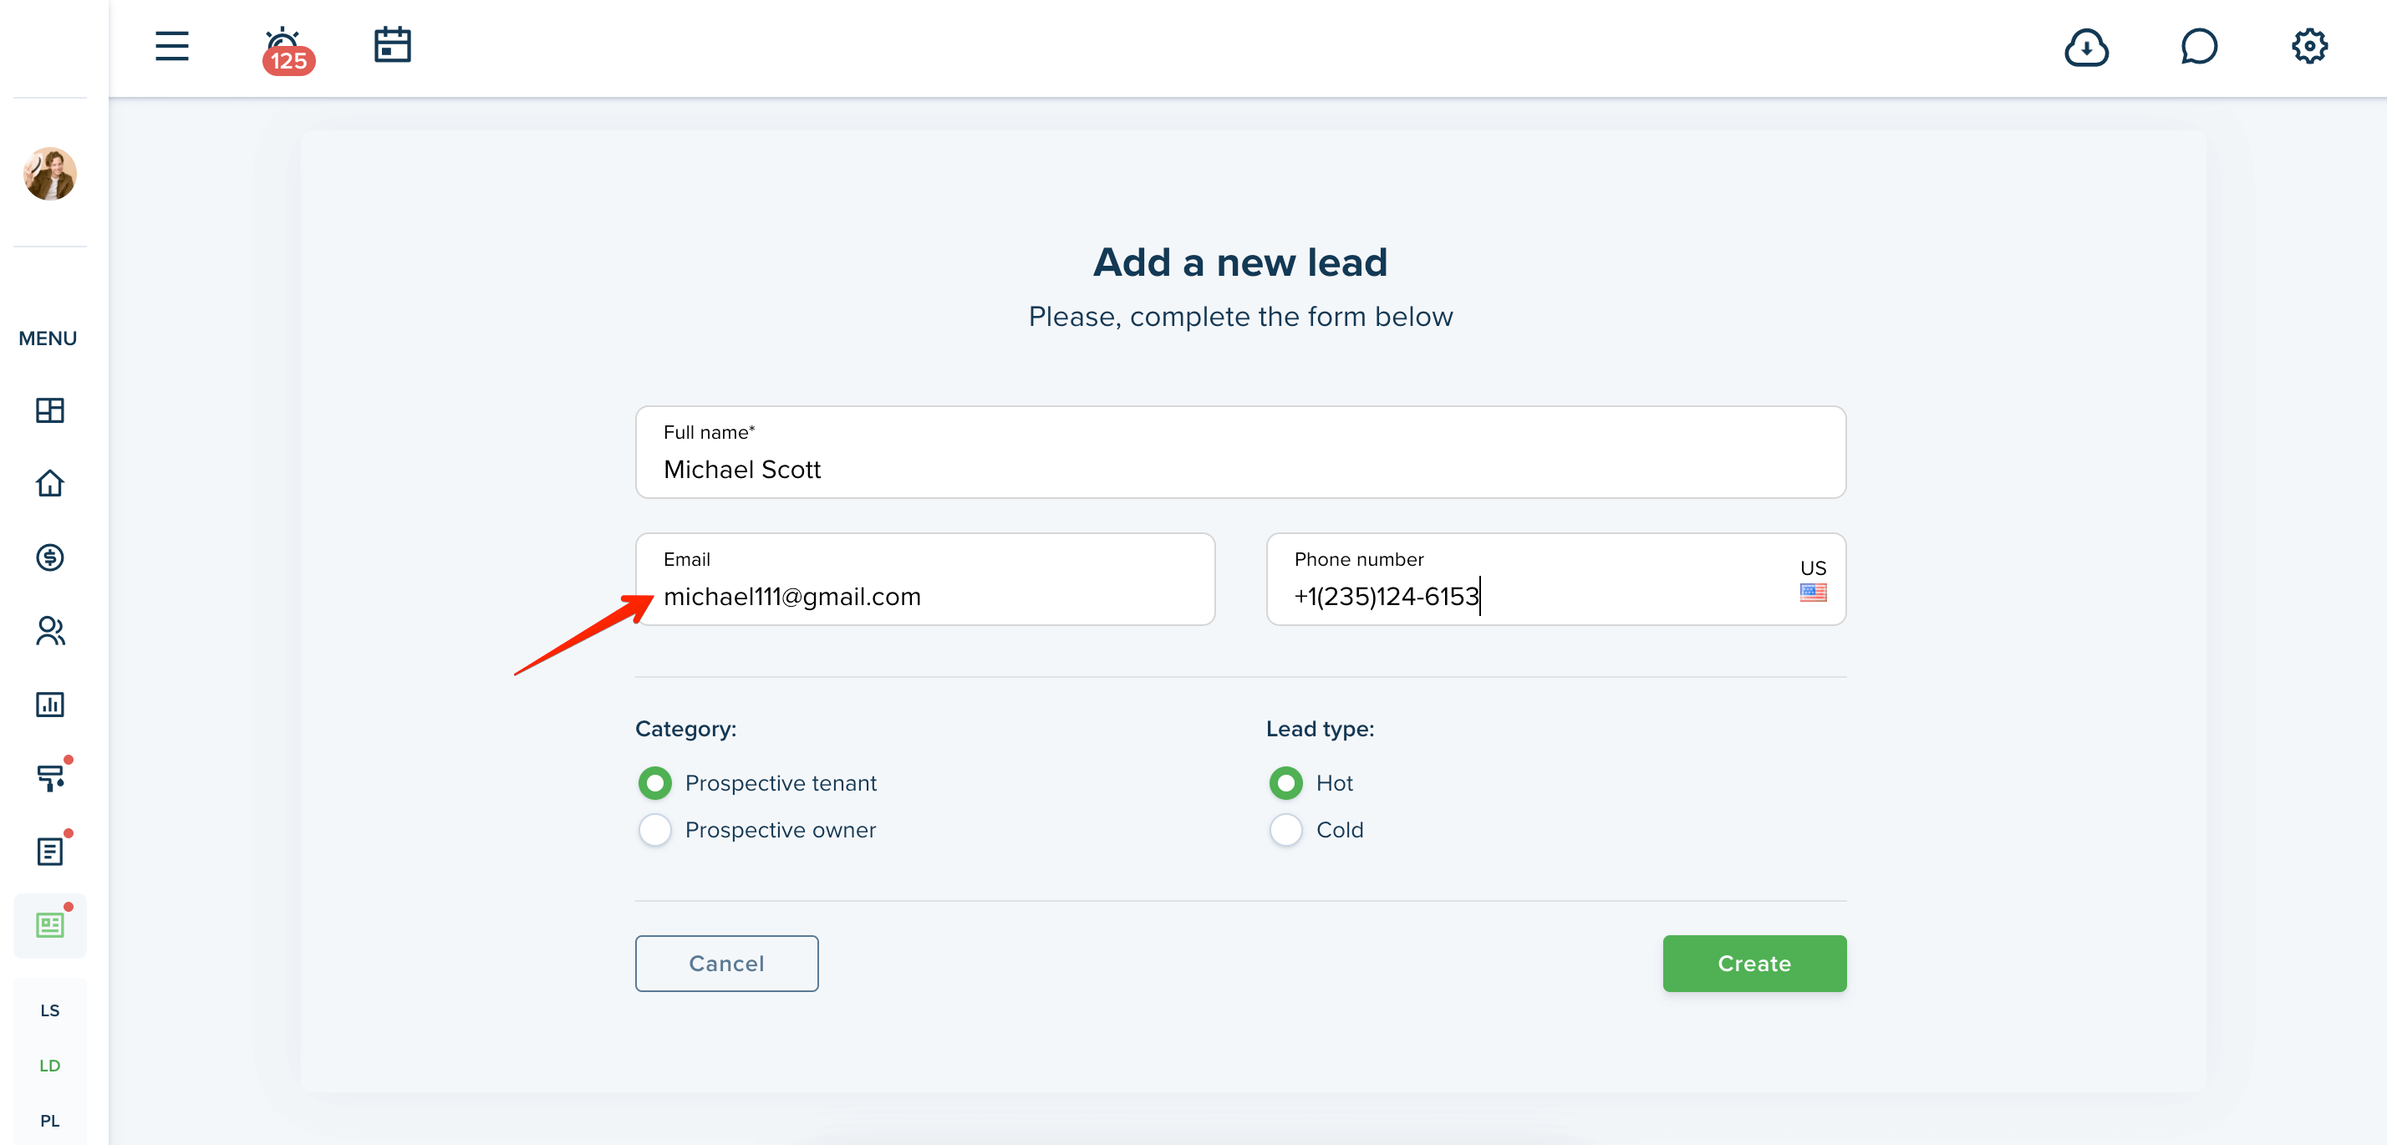
Task: Open the house properties icon in sidebar
Action: [50, 484]
